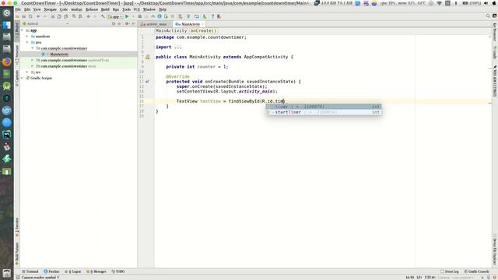Open the Terminal tool window
Screen dimensions: 498x280
(x=30, y=271)
